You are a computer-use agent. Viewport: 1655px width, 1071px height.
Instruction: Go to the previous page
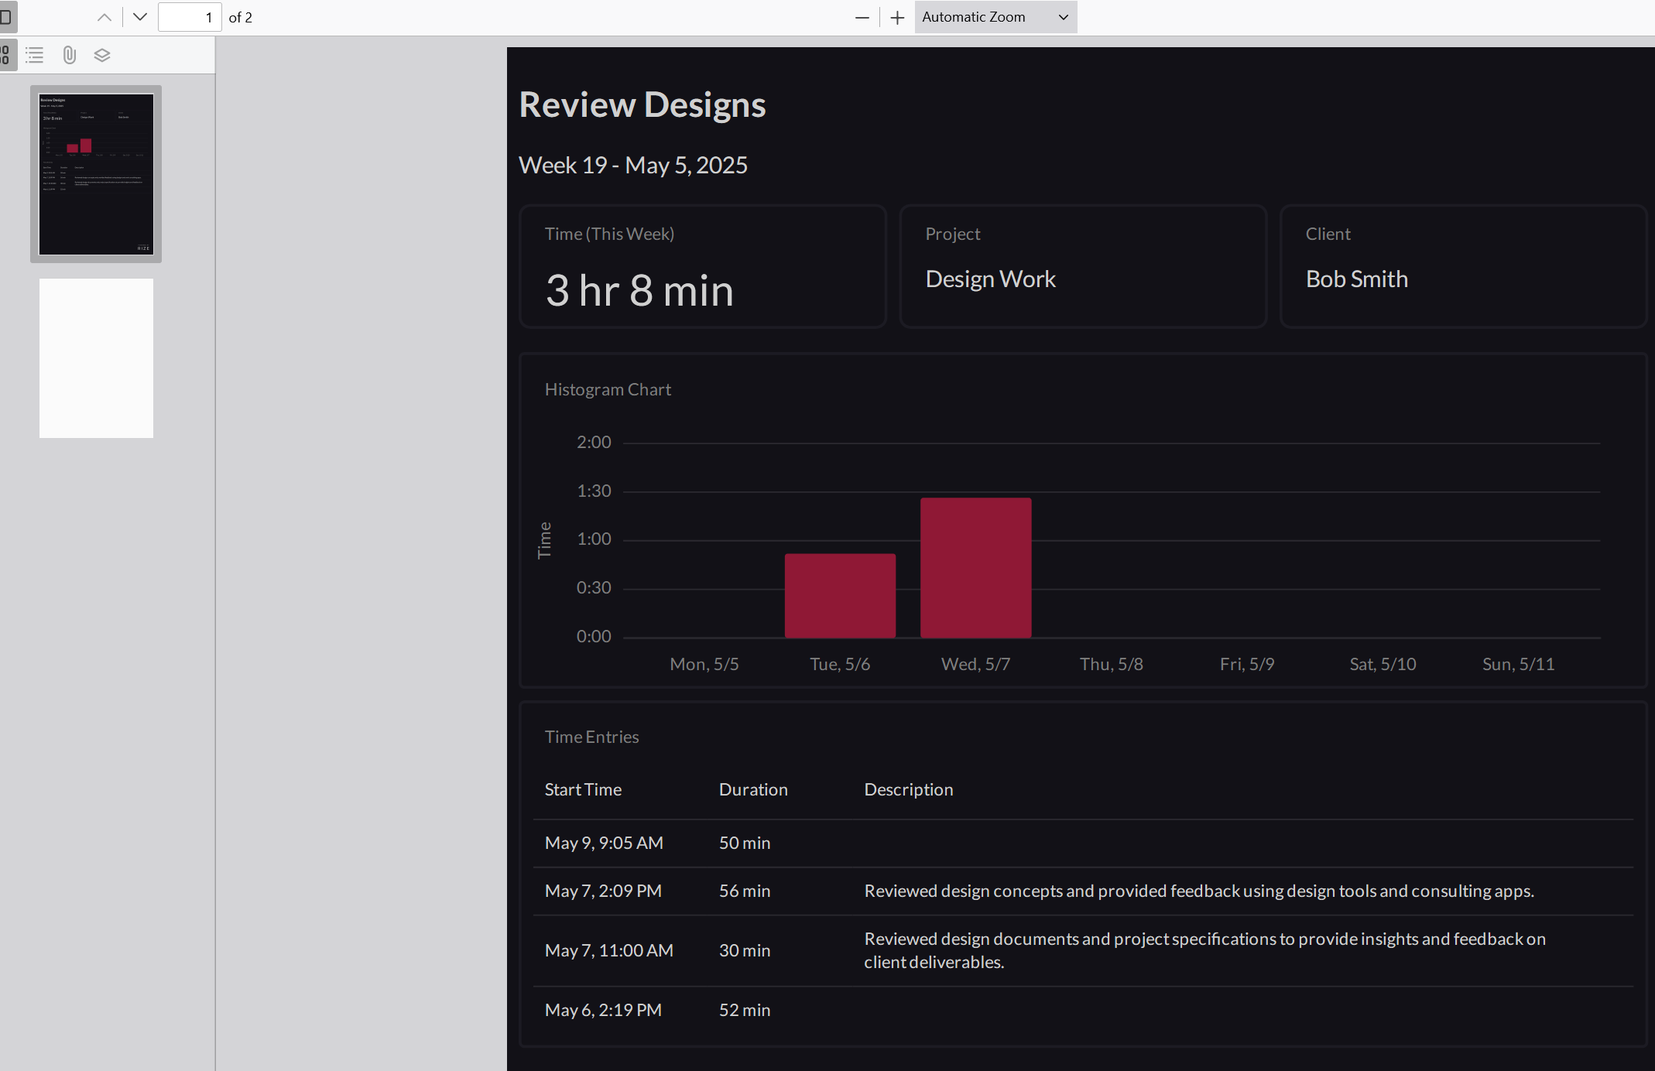coord(104,16)
